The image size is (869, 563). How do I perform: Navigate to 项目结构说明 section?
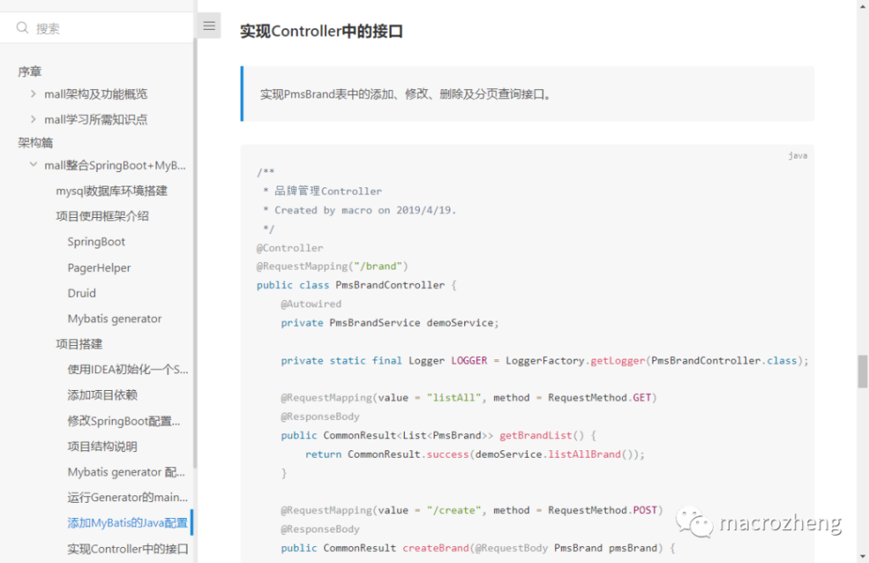click(x=102, y=446)
